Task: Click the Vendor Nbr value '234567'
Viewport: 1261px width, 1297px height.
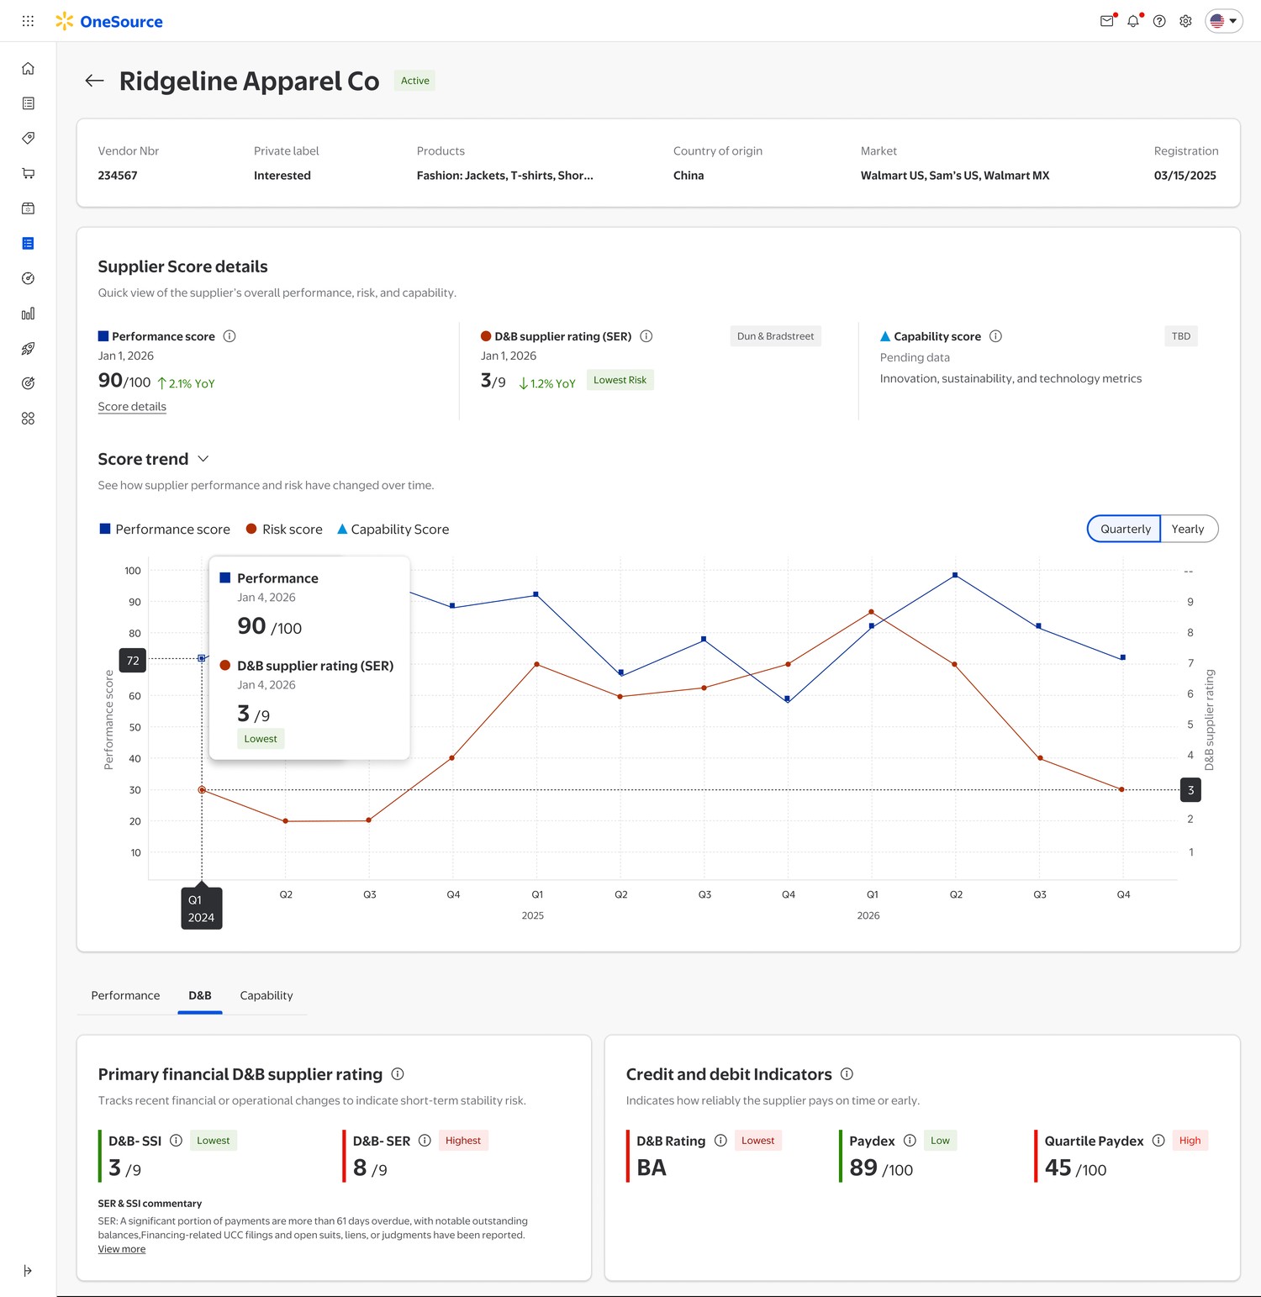Action: tap(118, 176)
